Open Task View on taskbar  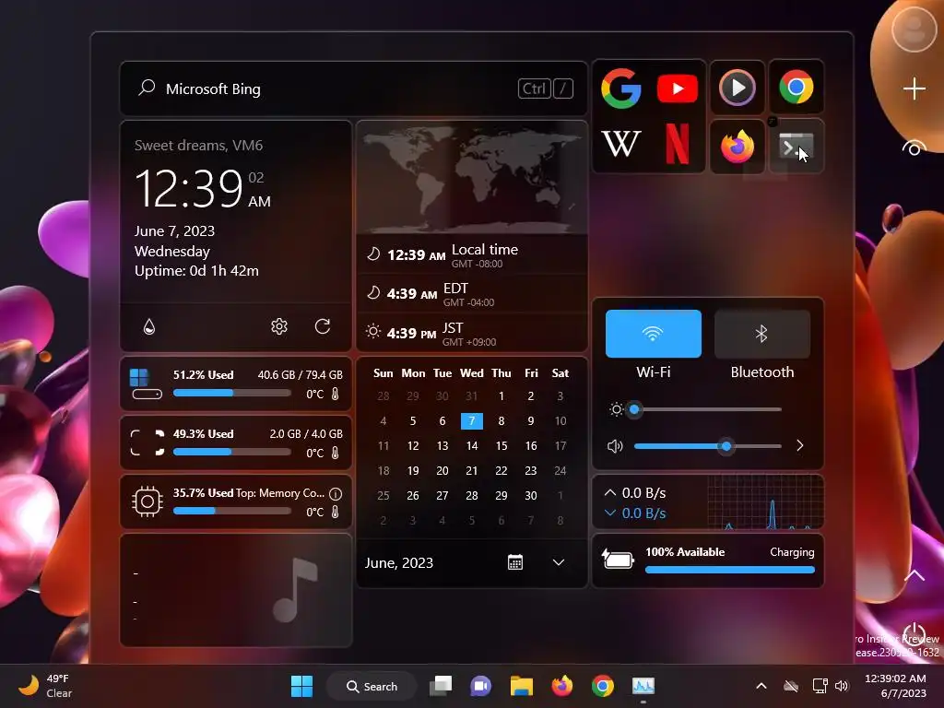(441, 686)
